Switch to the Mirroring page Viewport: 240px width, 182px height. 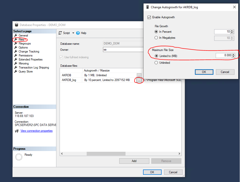pyautogui.click(x=24, y=63)
